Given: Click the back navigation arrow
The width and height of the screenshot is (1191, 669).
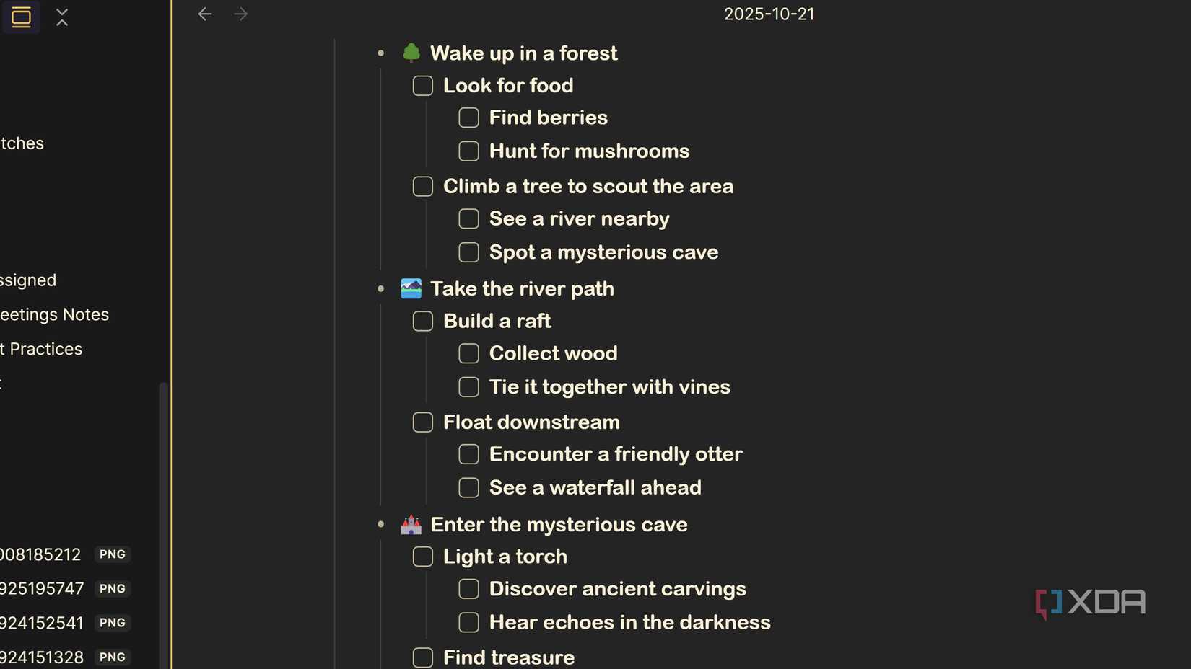Looking at the screenshot, I should 205,14.
